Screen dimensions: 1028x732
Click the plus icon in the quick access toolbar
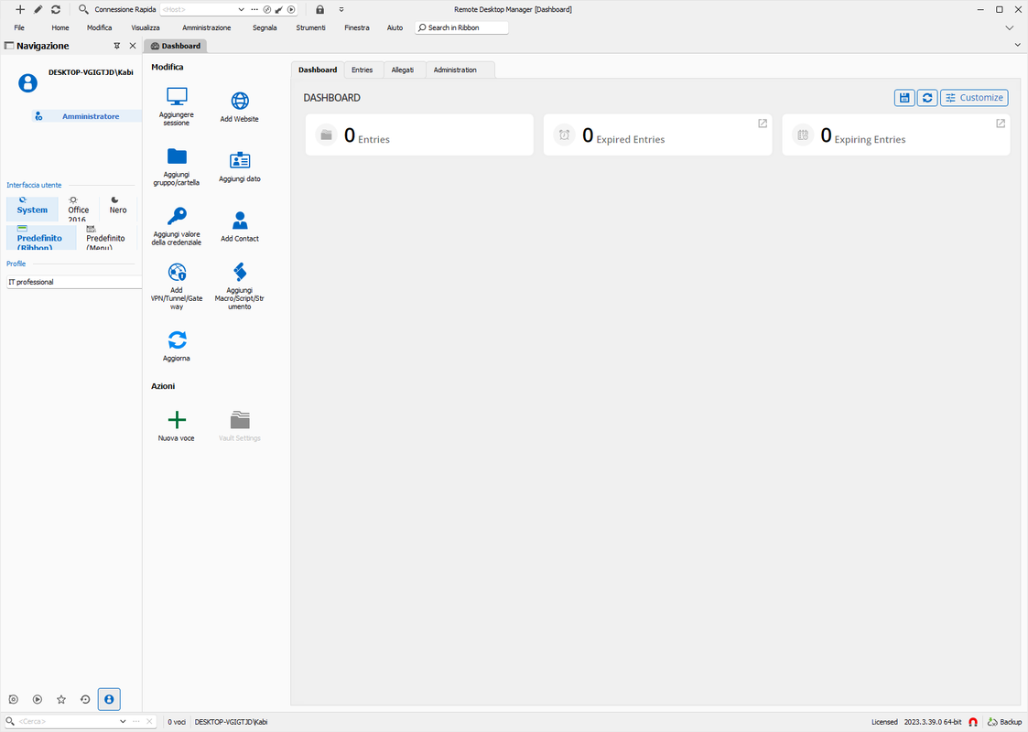tap(19, 9)
